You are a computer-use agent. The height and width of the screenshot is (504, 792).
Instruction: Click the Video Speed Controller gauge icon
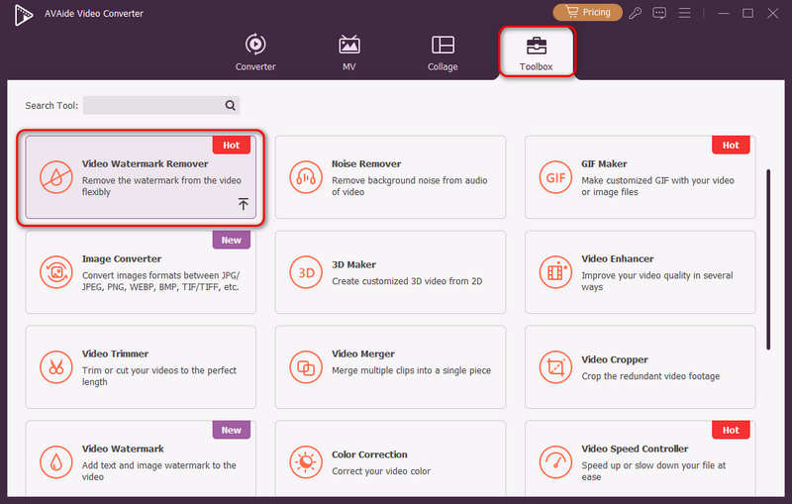[555, 462]
